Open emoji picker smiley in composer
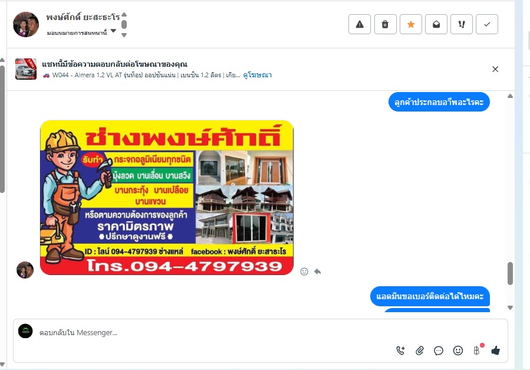 [x=457, y=351]
